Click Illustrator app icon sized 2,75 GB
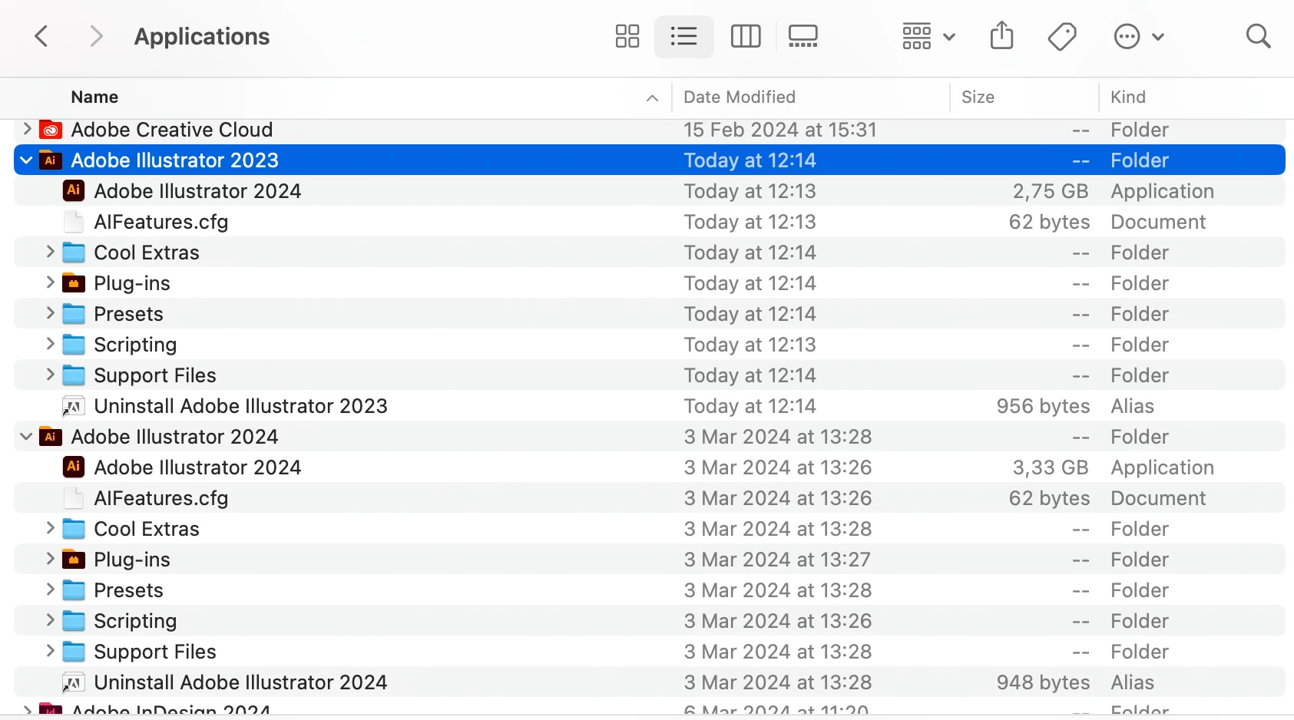1294x720 pixels. point(74,190)
